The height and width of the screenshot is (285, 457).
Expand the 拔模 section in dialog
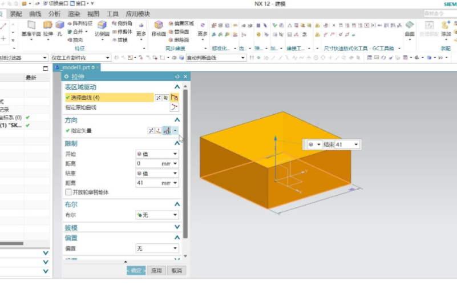(177, 227)
